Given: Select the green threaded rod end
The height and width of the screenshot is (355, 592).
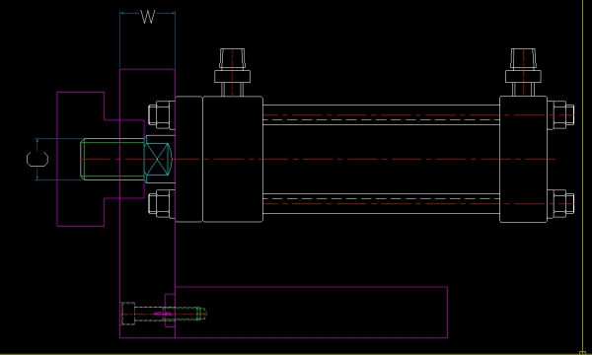Looking at the screenshot, I should (112, 159).
